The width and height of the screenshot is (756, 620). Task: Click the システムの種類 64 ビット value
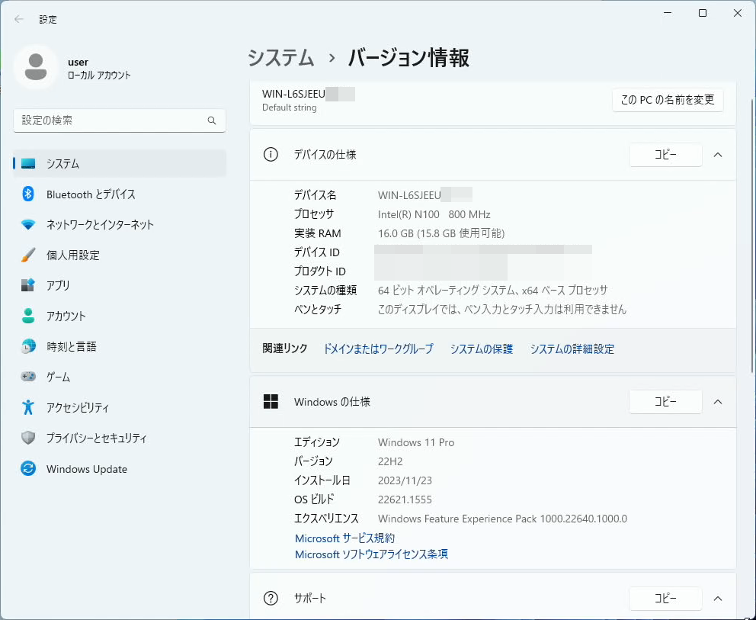pos(493,290)
